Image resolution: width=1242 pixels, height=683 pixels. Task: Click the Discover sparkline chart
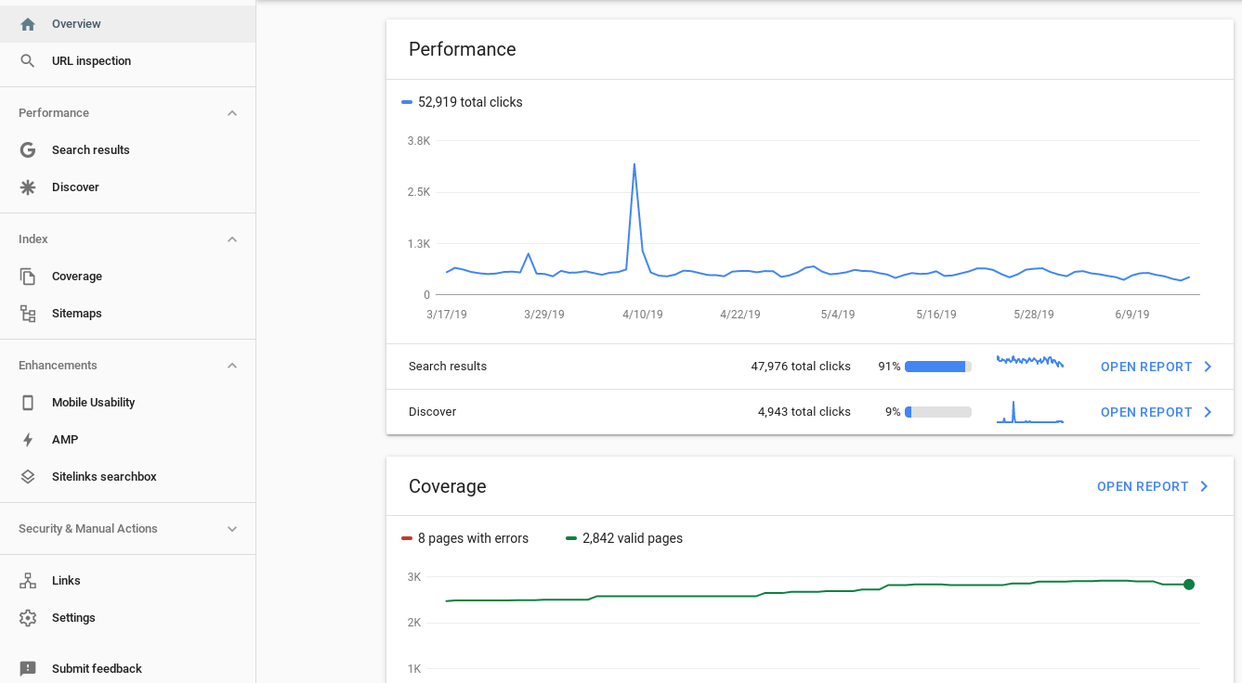click(1029, 411)
